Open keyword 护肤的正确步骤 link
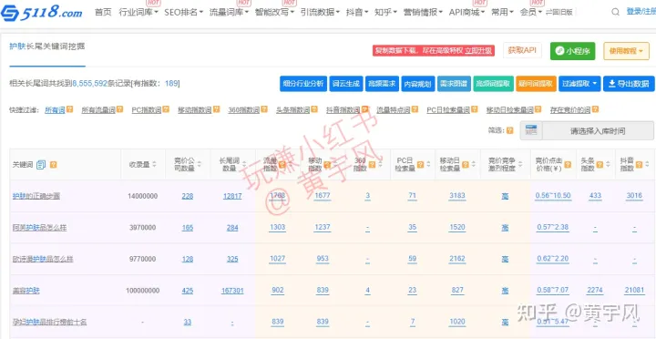 pyautogui.click(x=36, y=196)
